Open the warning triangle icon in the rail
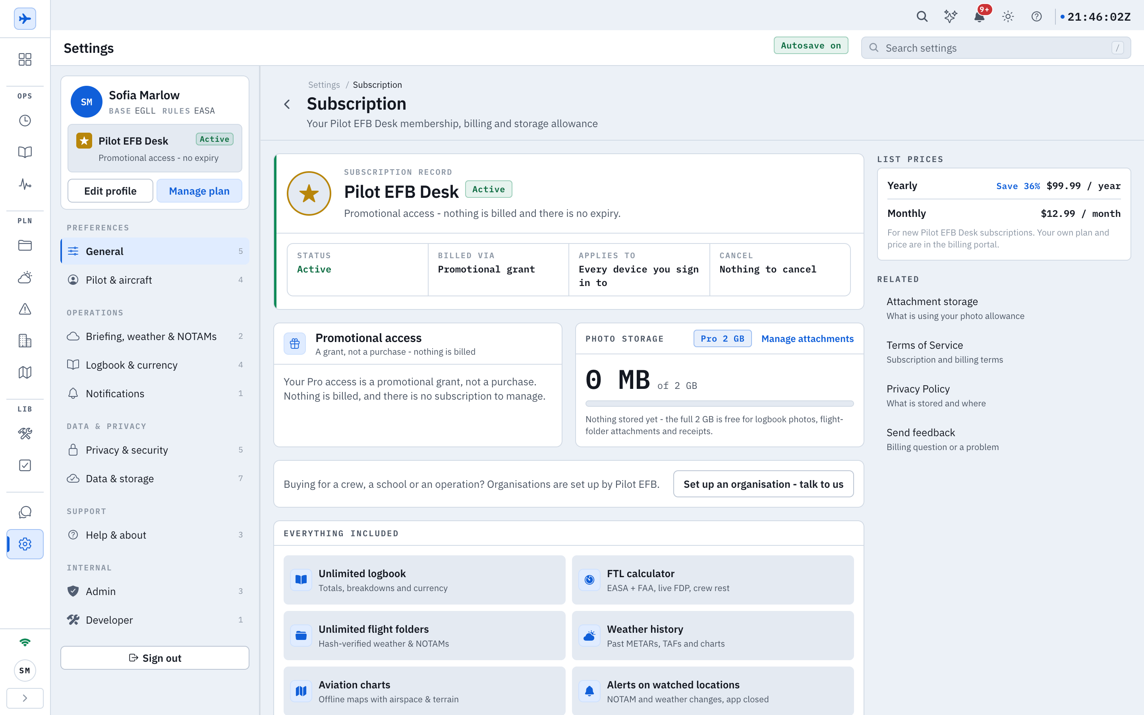 (25, 309)
